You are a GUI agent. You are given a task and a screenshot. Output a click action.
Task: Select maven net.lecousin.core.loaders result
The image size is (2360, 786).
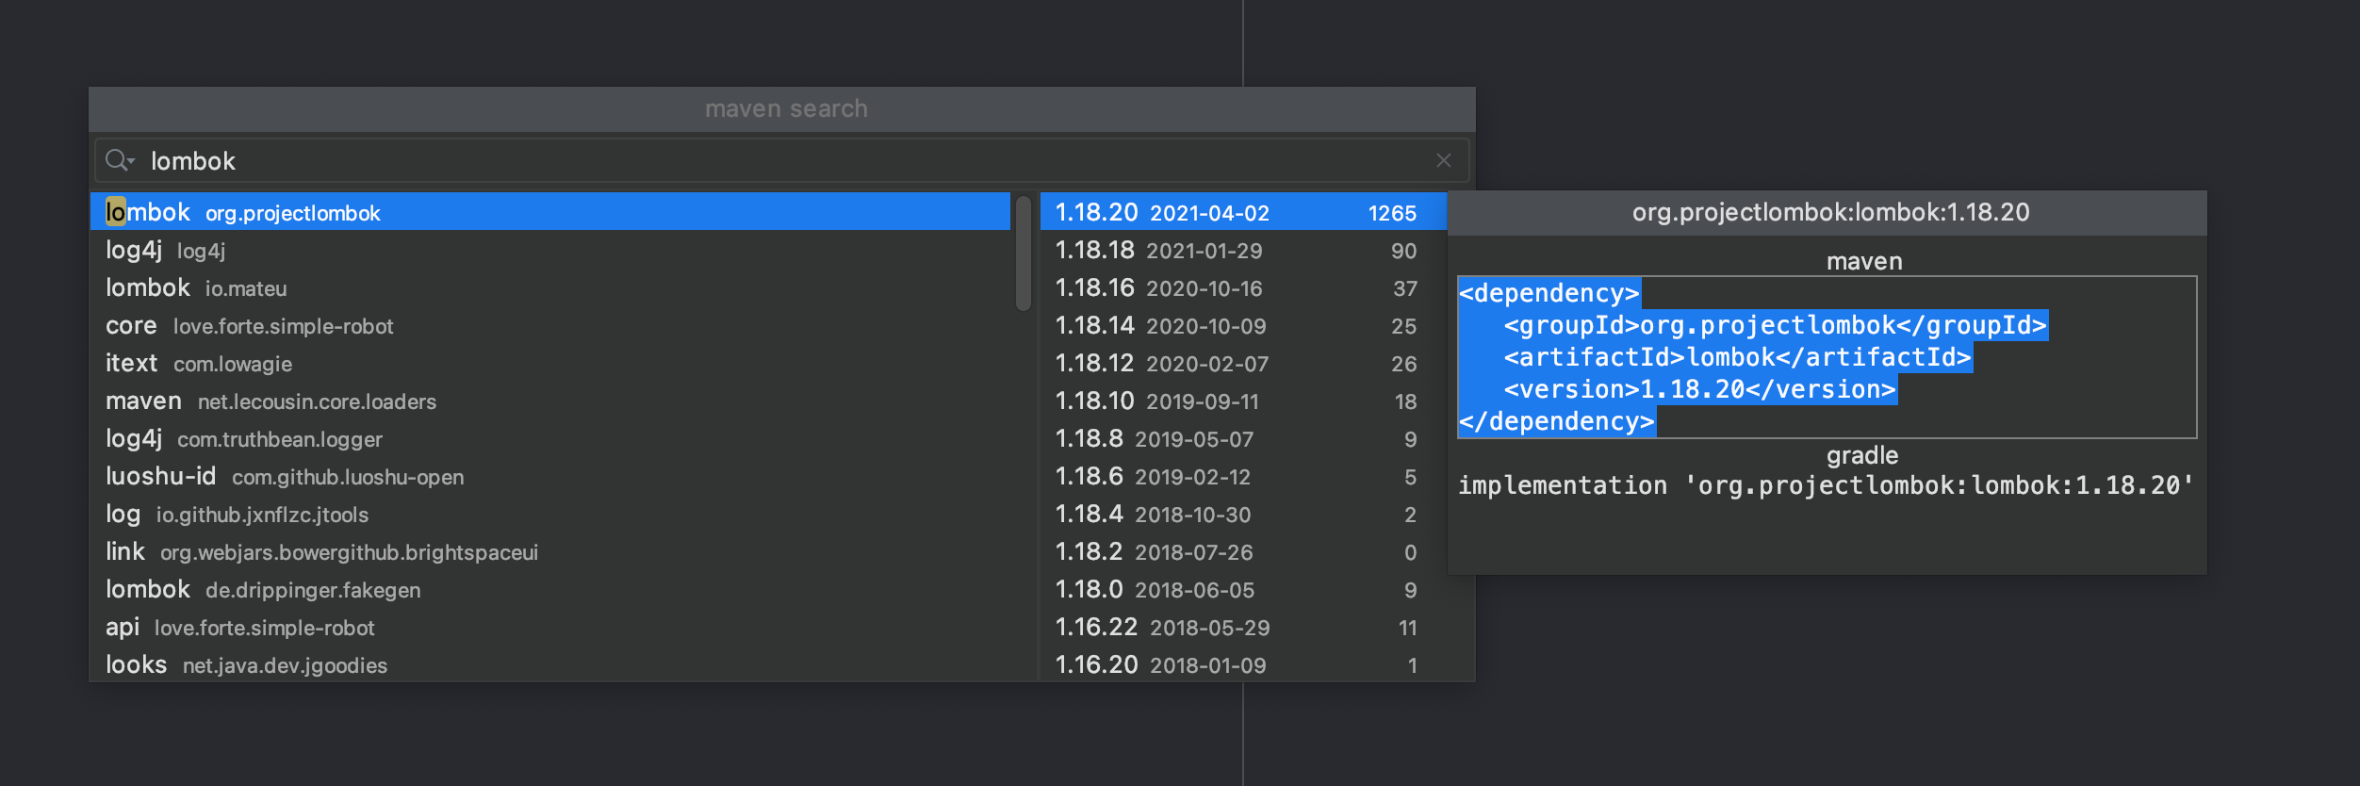(550, 401)
